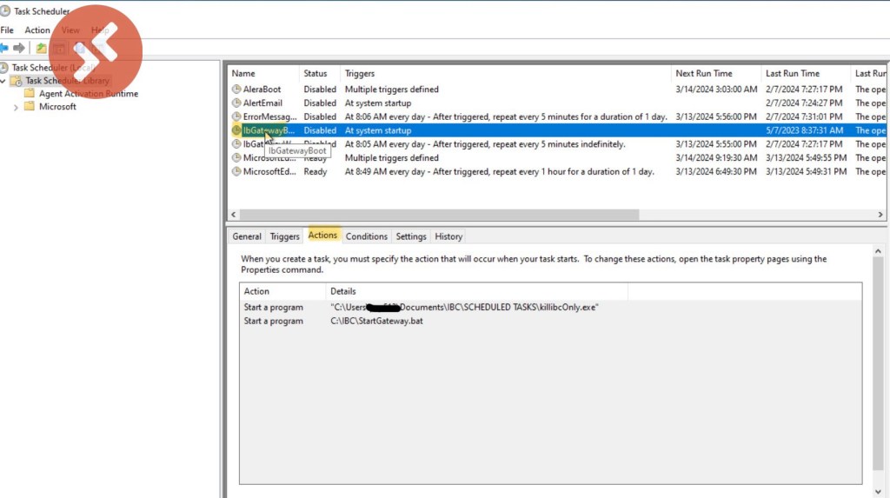Sort tasks by Status column header
This screenshot has height=498, width=890.
(315, 74)
